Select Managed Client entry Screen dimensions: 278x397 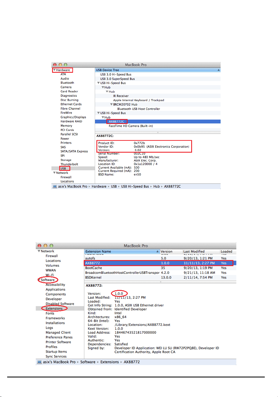58,333
